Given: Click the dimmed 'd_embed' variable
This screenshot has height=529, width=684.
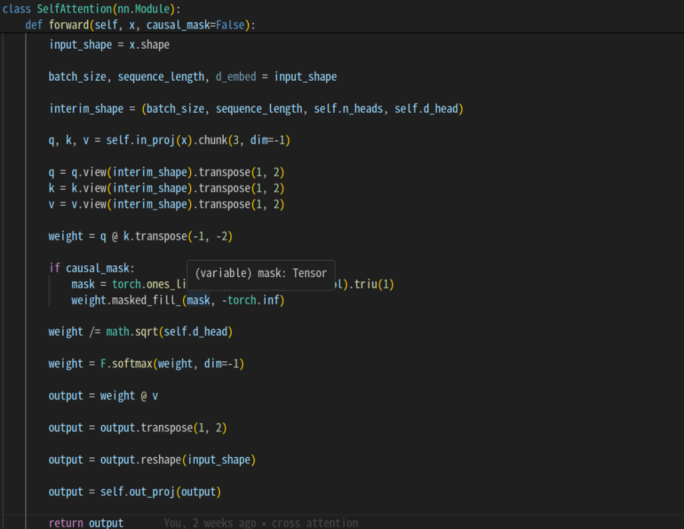Looking at the screenshot, I should click(235, 77).
